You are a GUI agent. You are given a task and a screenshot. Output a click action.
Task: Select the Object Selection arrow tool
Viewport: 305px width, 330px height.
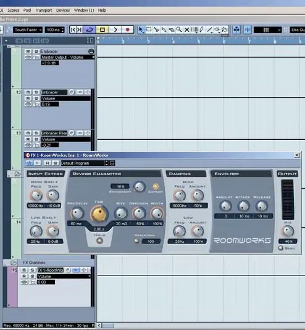[141, 30]
